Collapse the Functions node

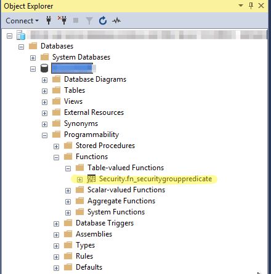[x=56, y=157]
